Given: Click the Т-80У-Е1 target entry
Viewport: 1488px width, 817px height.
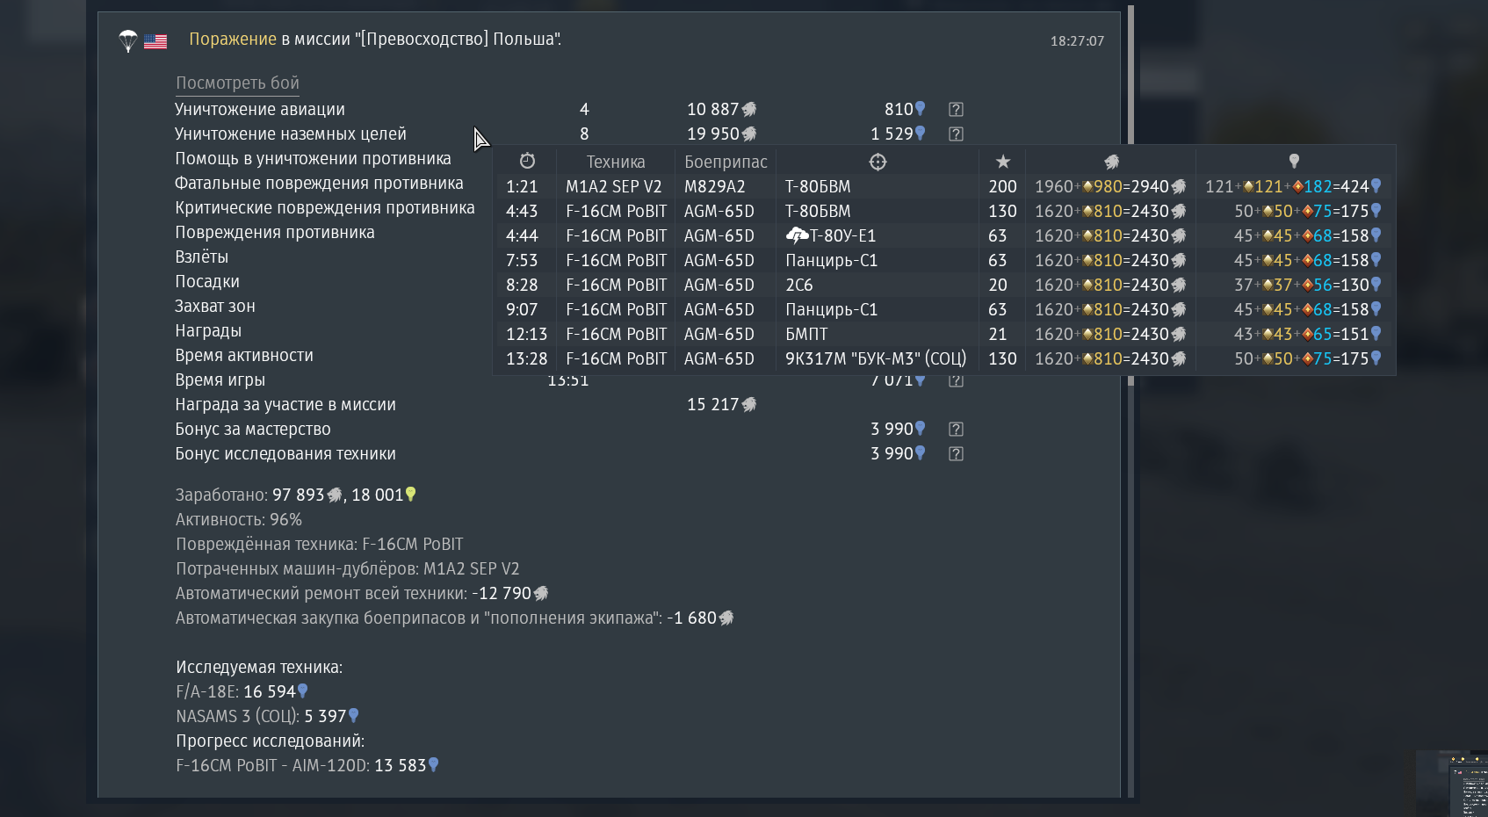Looking at the screenshot, I should pos(843,236).
